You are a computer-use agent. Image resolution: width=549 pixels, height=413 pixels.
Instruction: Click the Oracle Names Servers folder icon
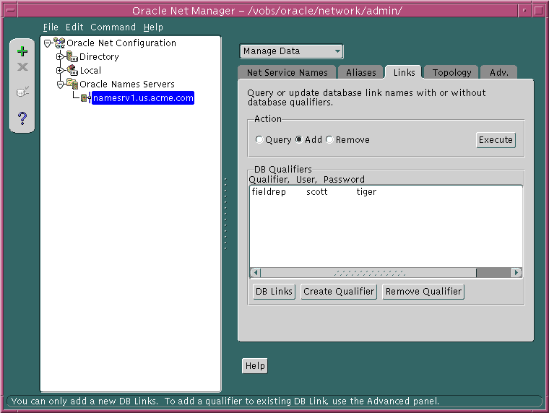[72, 84]
